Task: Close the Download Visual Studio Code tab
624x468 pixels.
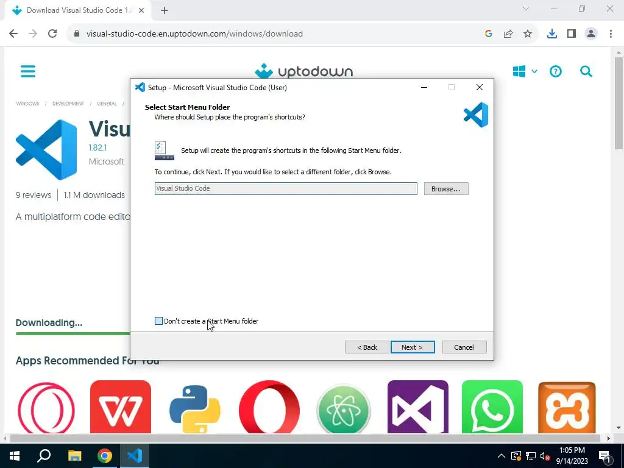Action: [141, 10]
